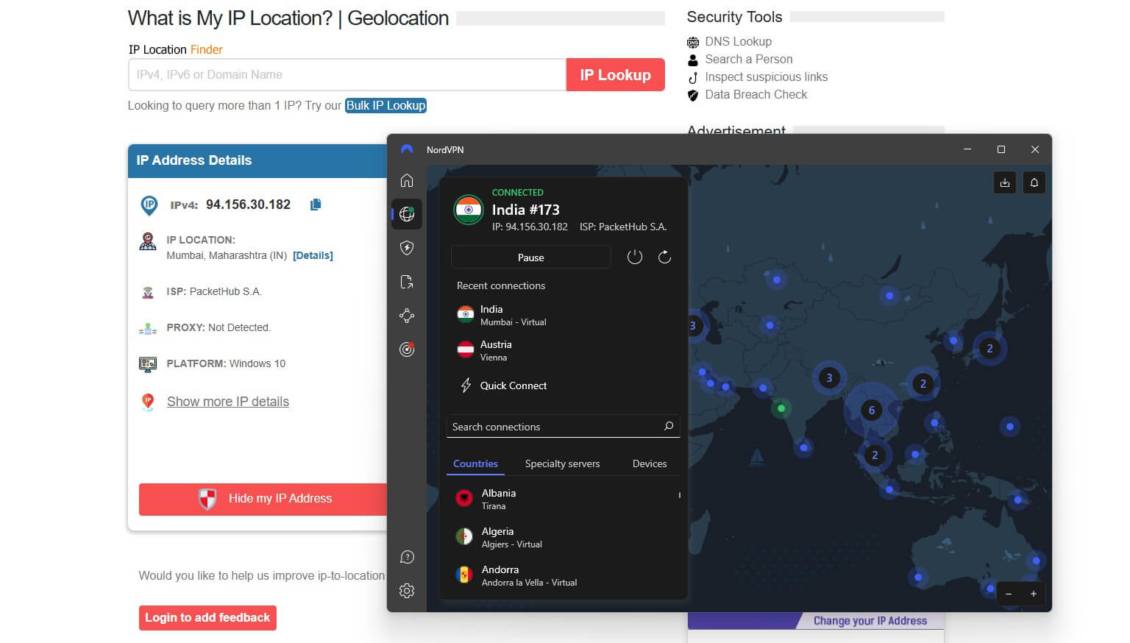Click the disconnect power icon
This screenshot has height=643, width=1130.
[635, 257]
